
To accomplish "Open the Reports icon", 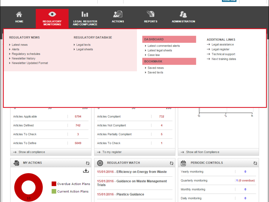I will [x=150, y=14].
